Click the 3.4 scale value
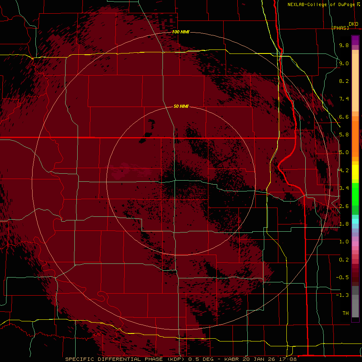The image size is (362, 362). 344,188
